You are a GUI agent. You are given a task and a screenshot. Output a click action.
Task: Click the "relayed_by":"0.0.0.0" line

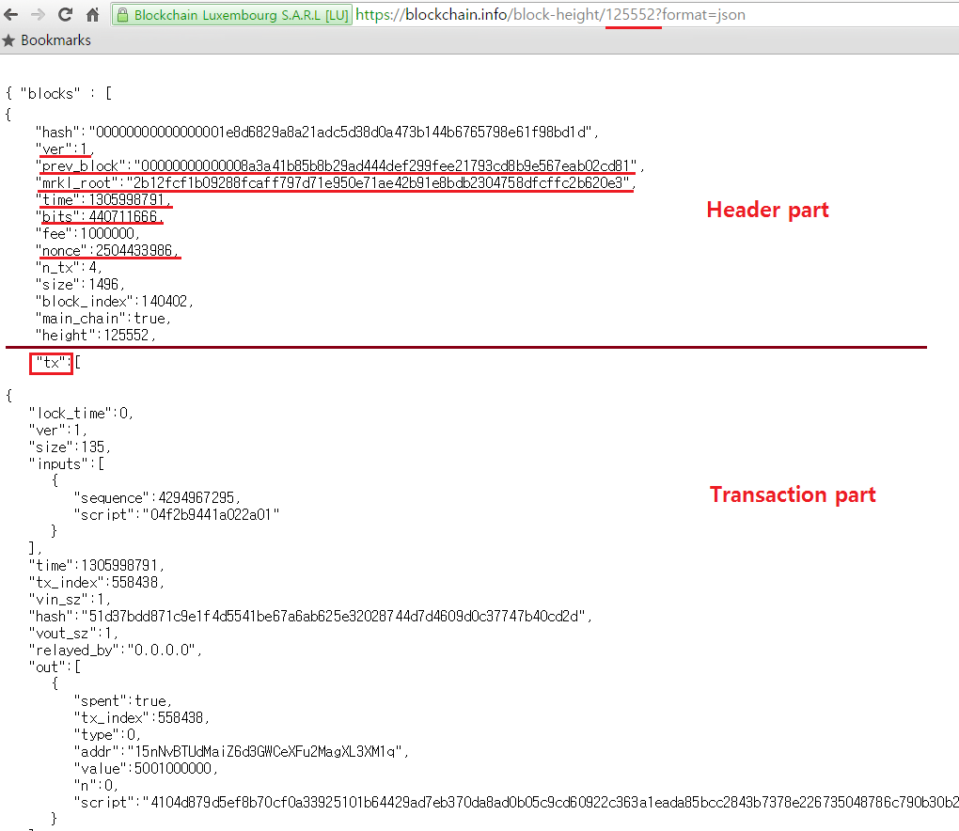(116, 650)
